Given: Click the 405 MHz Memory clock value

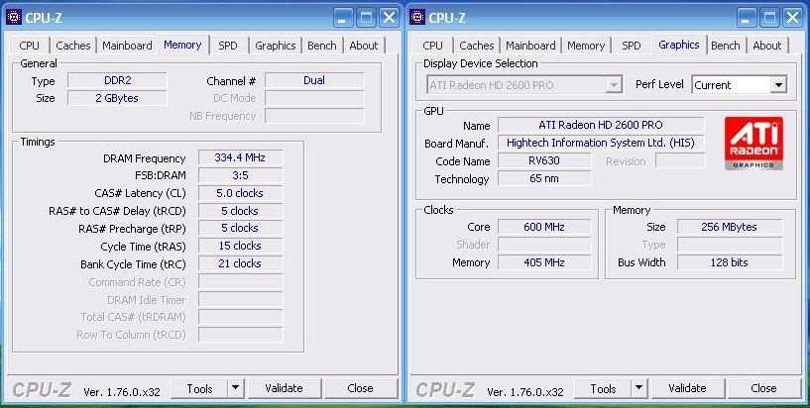Looking at the screenshot, I should point(544,262).
